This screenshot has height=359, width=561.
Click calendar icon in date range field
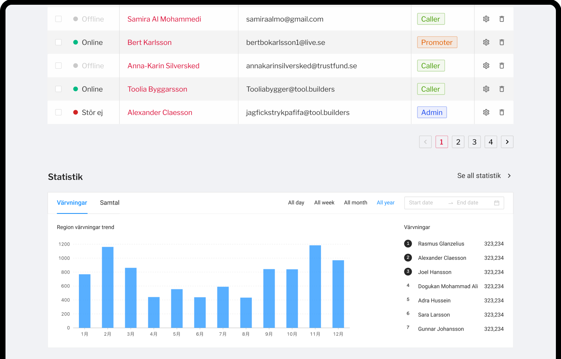coord(497,203)
